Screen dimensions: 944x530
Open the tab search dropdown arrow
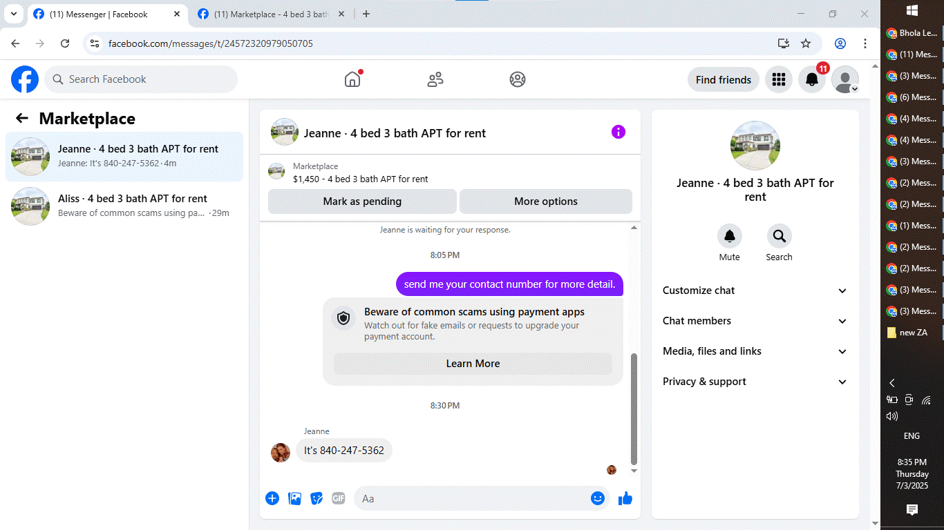pos(14,14)
